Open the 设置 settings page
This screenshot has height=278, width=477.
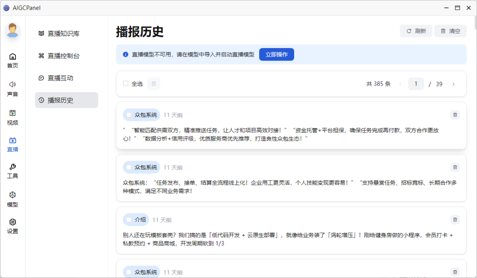(12, 225)
